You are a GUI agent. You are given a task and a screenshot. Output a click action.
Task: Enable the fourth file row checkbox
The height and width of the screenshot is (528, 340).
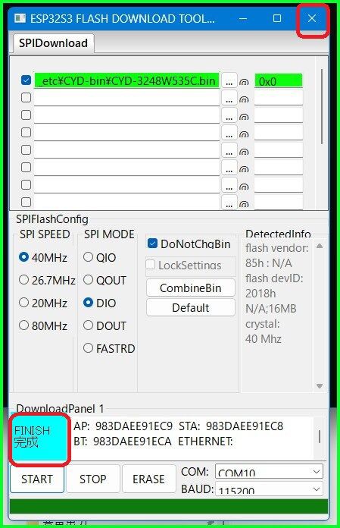pos(26,132)
